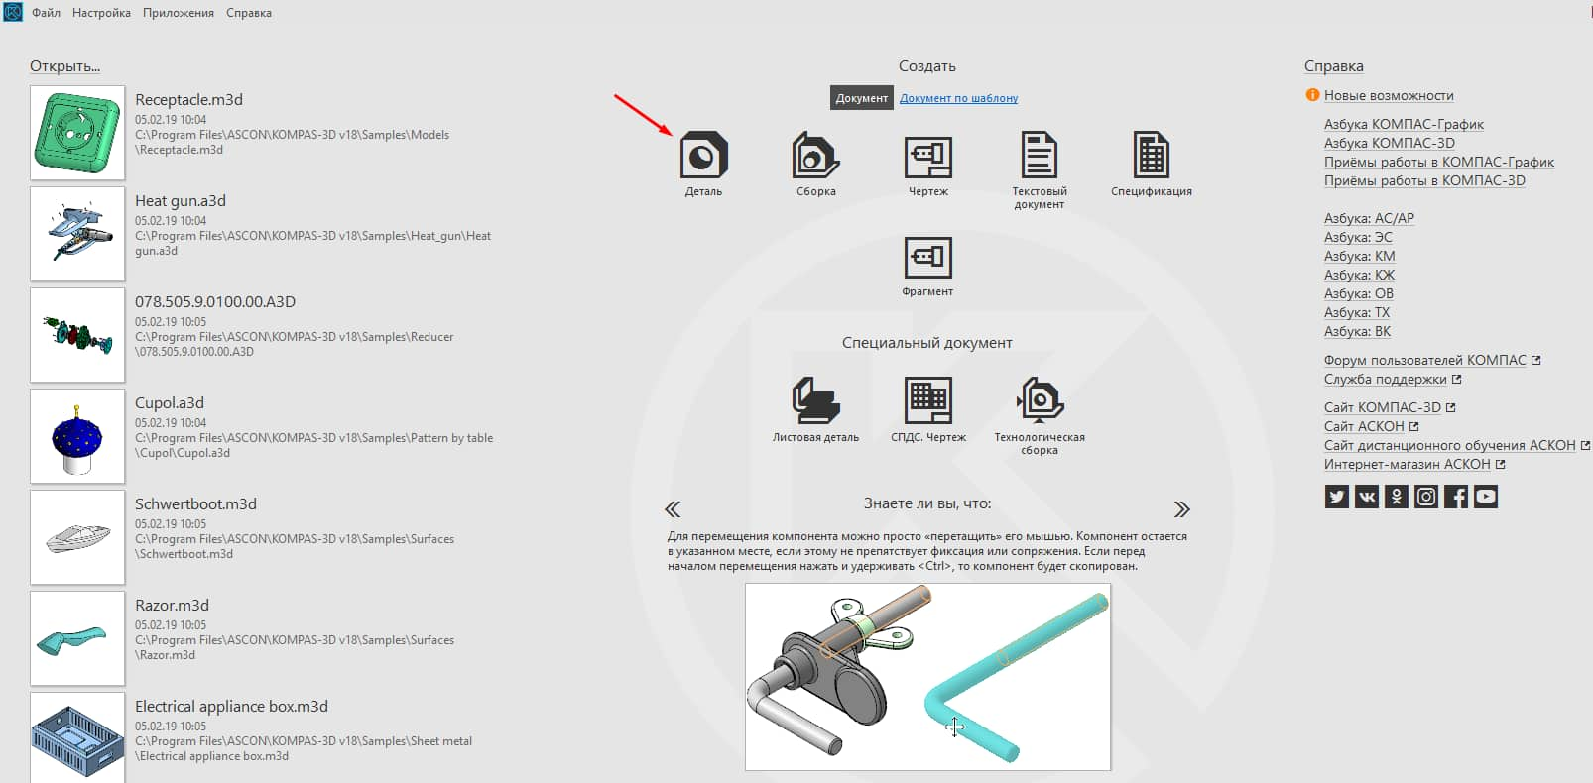Select the Cupol.a3d file name

(170, 402)
